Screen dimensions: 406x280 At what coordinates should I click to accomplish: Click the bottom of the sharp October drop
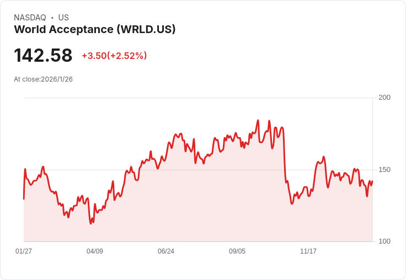pos(292,204)
